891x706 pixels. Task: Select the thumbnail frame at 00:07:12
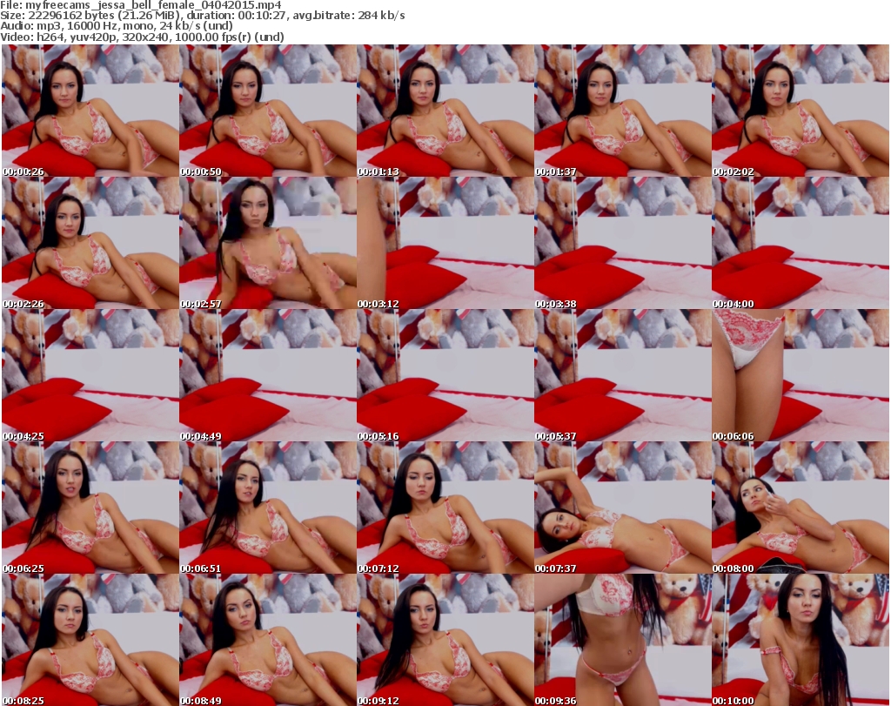(445, 508)
